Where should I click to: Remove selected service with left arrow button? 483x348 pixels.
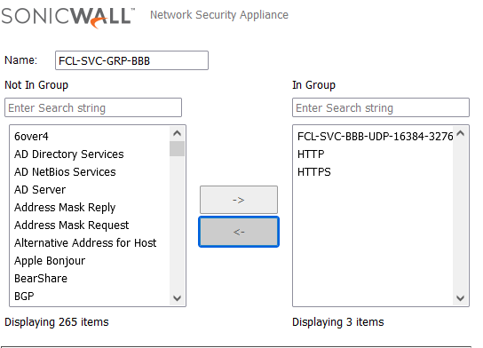pos(239,232)
